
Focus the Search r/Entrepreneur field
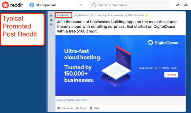click(130, 5)
